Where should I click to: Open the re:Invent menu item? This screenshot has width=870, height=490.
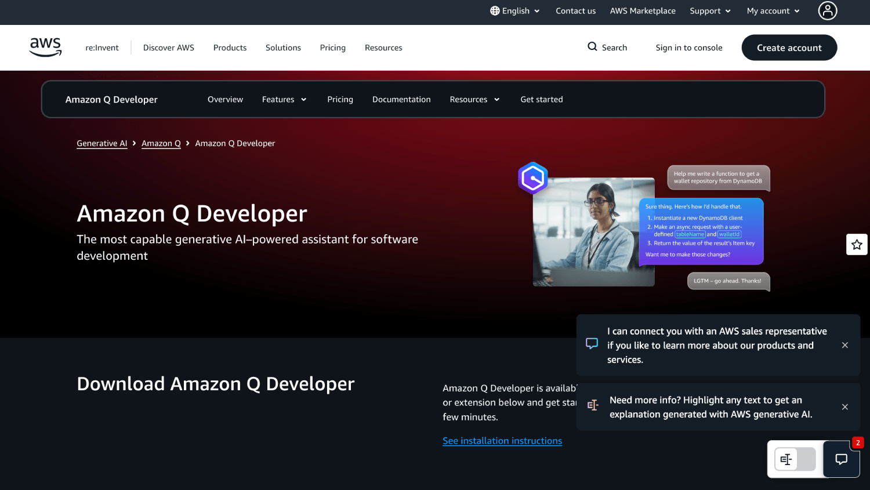coord(102,48)
